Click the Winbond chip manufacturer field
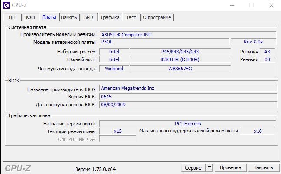Image resolution: width=281 pixels, height=174 pixels. click(114, 69)
